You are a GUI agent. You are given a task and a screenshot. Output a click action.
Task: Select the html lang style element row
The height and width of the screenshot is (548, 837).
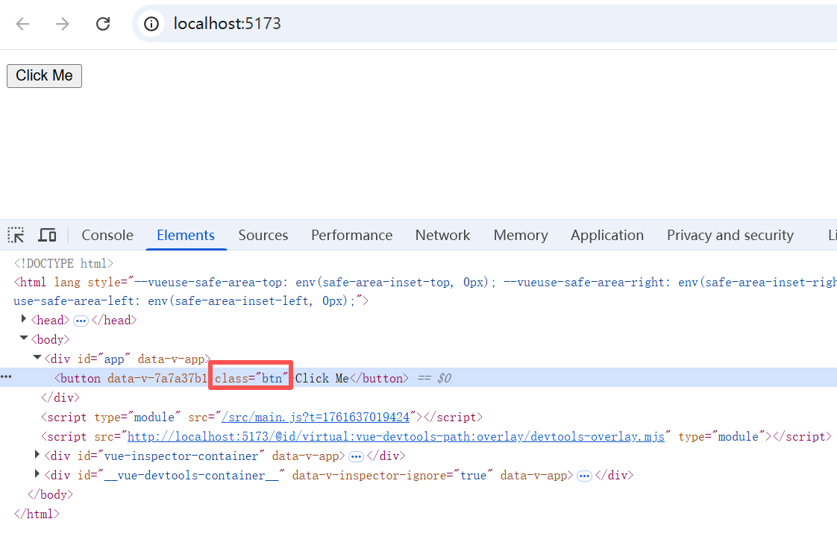tap(418, 292)
